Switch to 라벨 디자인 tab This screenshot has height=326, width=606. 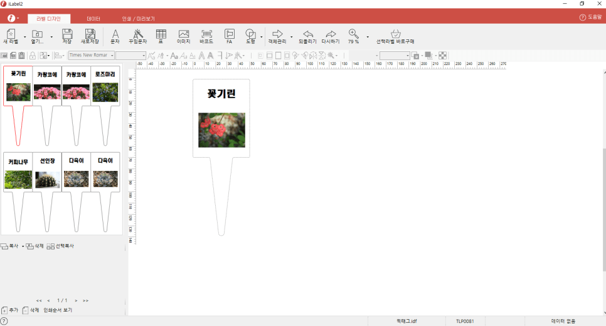click(49, 19)
